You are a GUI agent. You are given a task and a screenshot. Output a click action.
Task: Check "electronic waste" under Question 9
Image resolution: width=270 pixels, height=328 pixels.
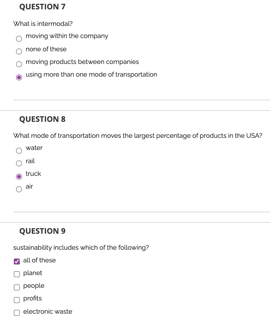(17, 313)
